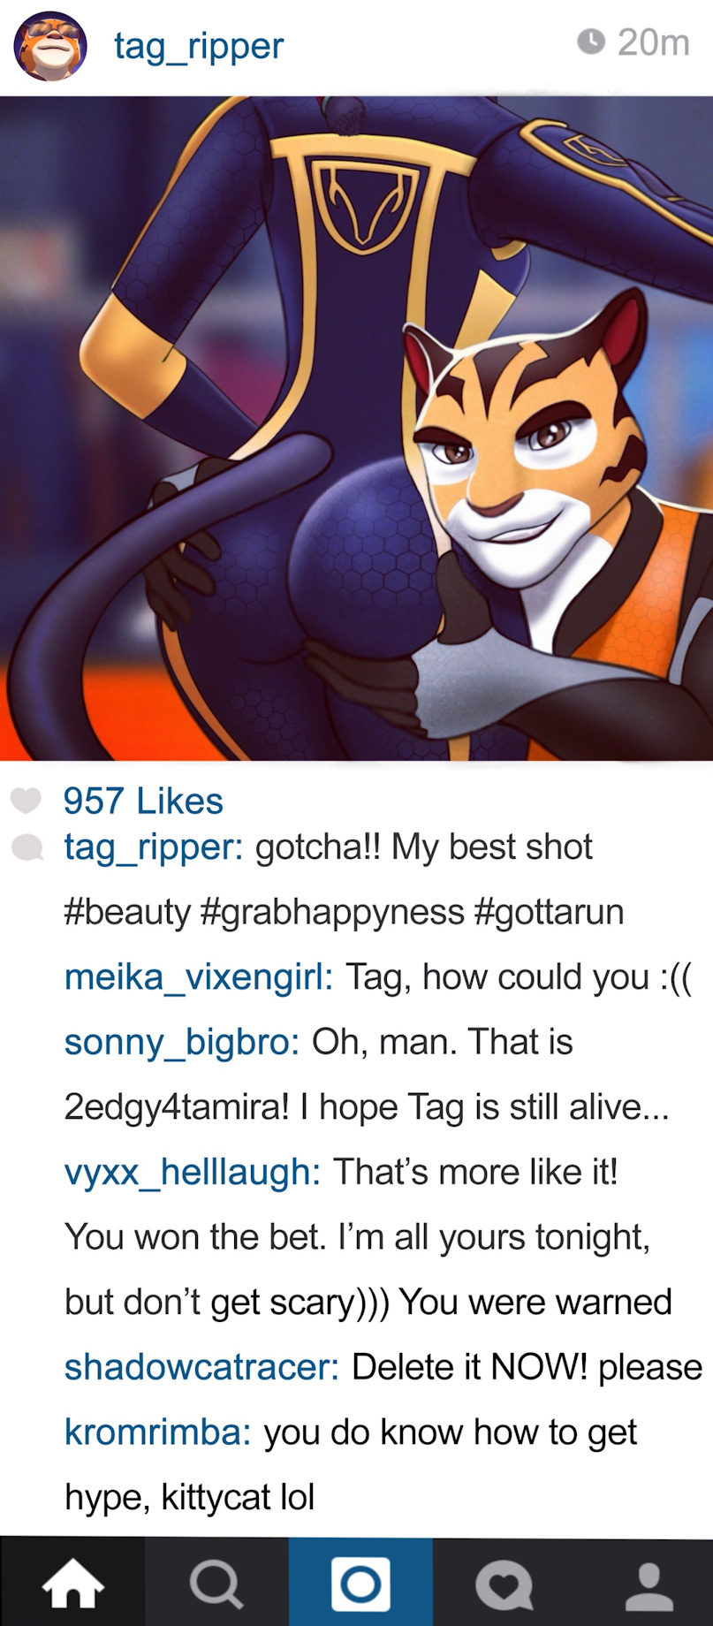Open the Search magnifier icon
The image size is (713, 1626).
[216, 1584]
